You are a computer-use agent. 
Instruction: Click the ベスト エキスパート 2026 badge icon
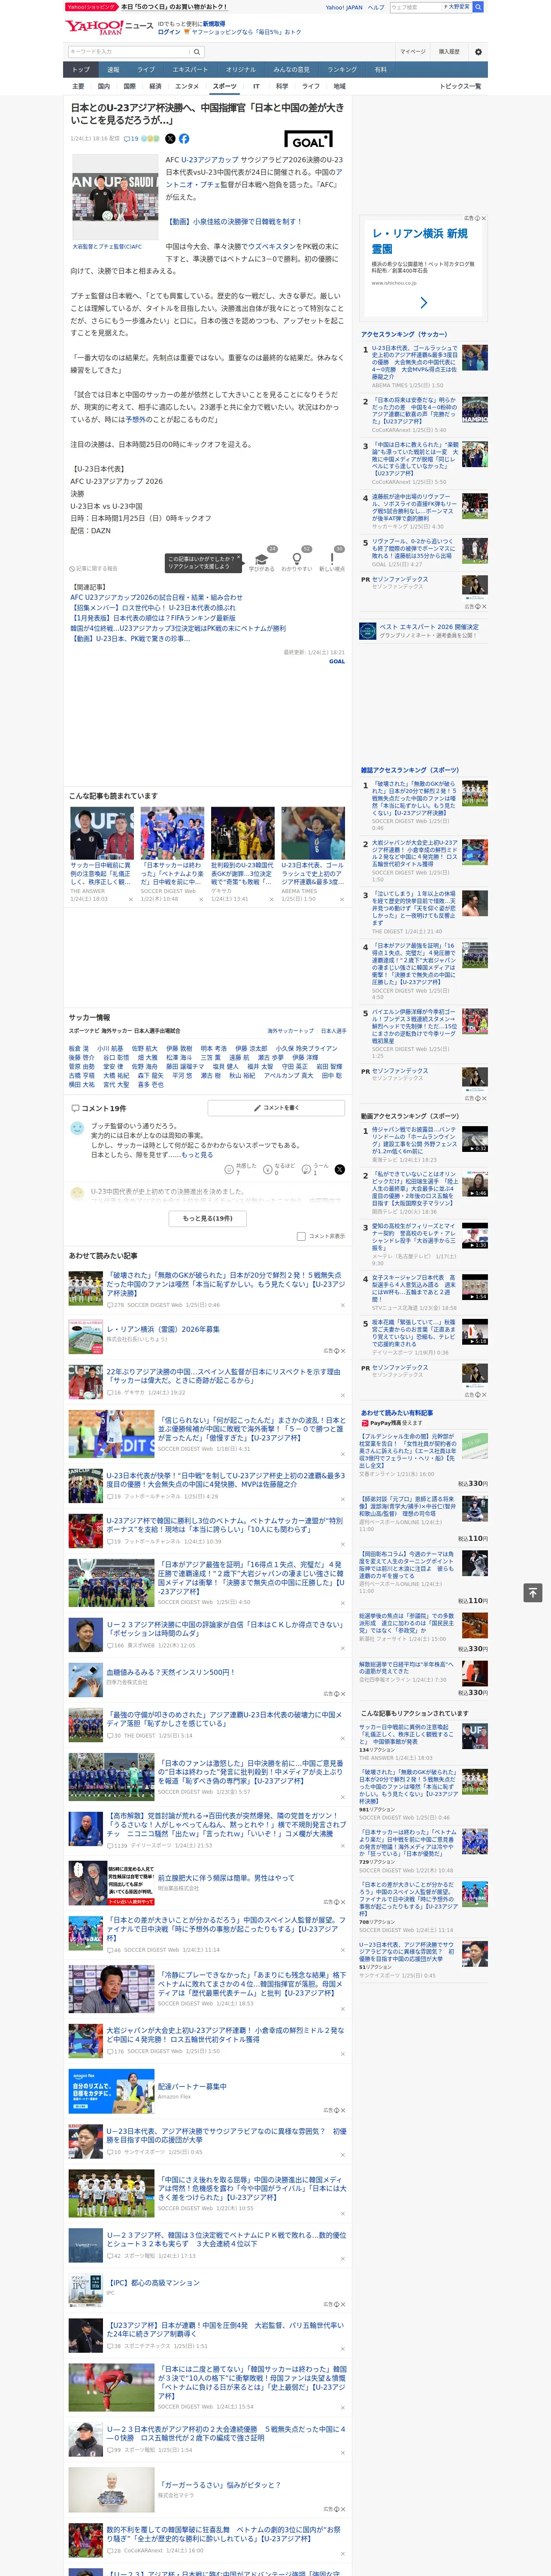368,631
